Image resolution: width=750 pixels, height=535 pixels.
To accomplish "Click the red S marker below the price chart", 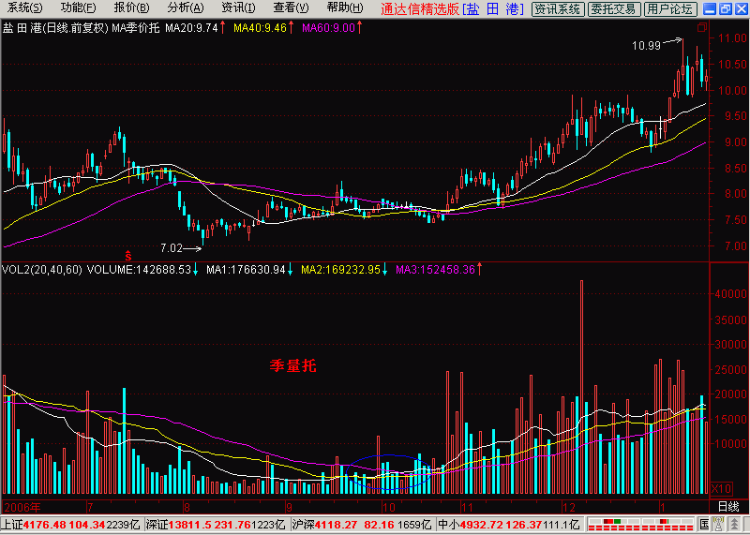I will pos(128,255).
